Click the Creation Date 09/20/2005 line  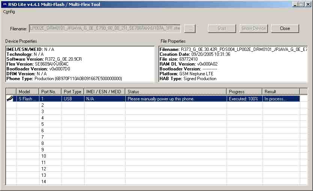(x=195, y=54)
